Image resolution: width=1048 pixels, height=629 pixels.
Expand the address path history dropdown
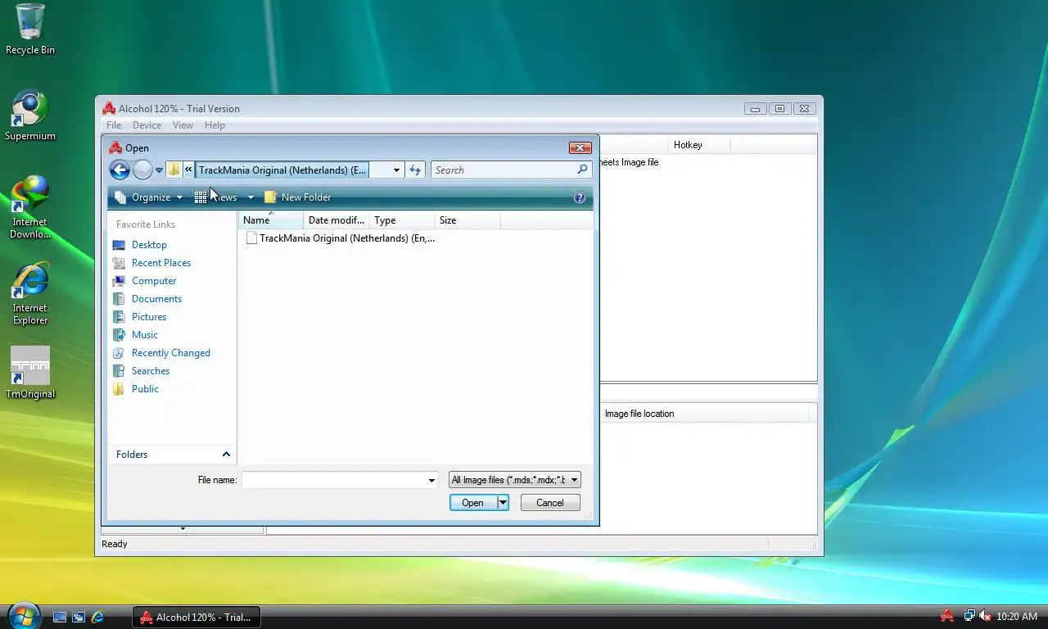tap(396, 170)
